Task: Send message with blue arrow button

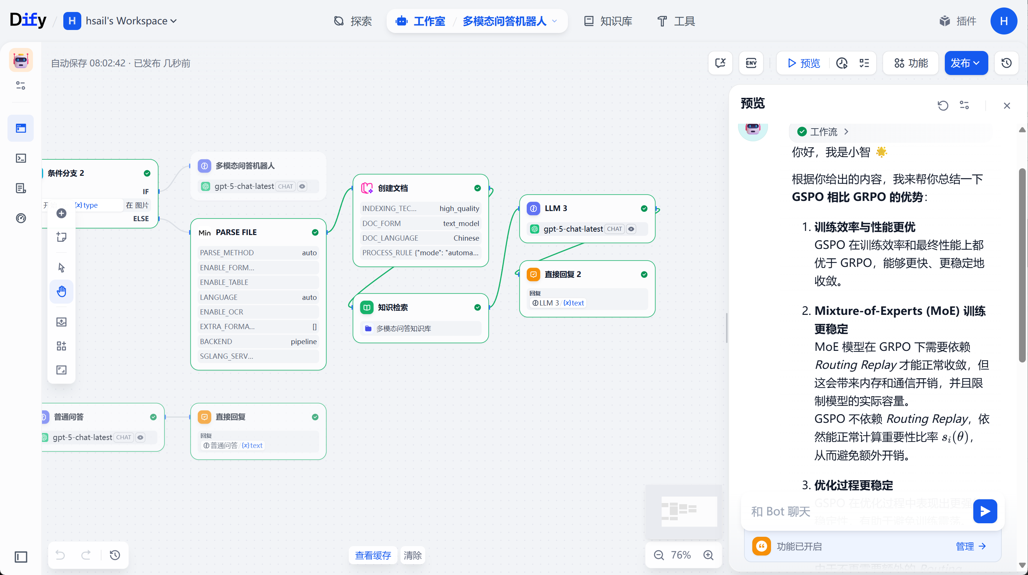Action: pos(985,511)
